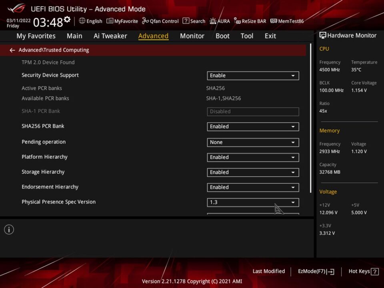
Task: Select Security Device Support label
Action: pyautogui.click(x=50, y=75)
